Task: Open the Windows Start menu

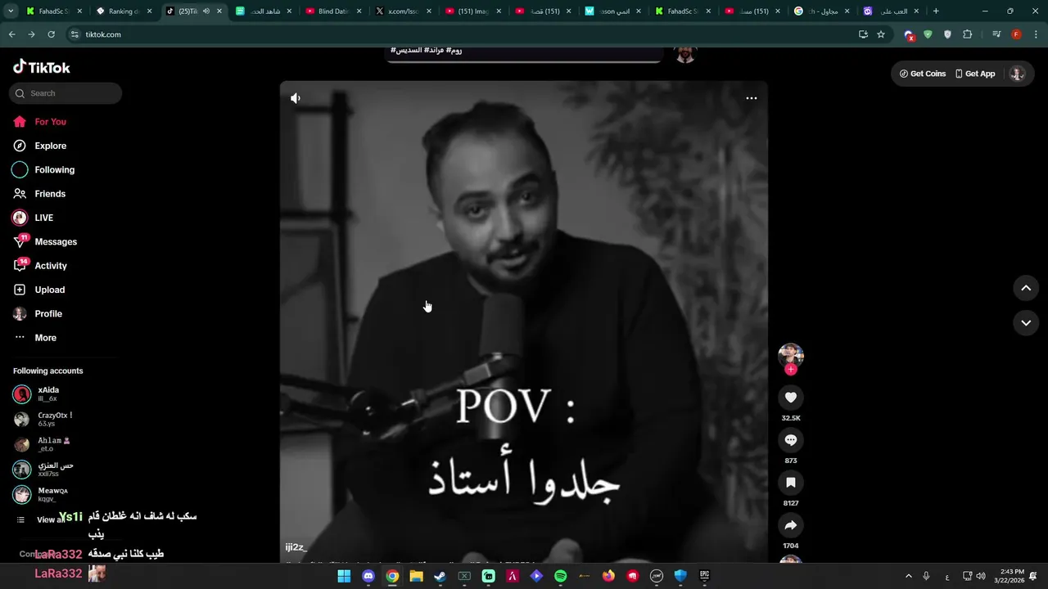Action: pos(345,576)
